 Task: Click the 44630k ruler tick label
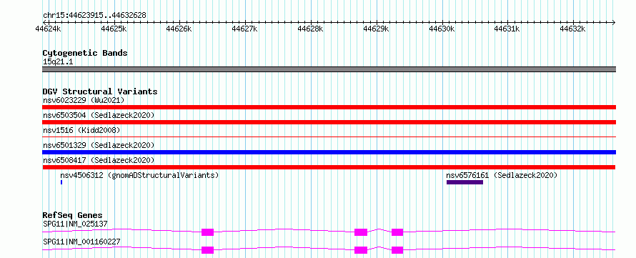[x=442, y=29]
